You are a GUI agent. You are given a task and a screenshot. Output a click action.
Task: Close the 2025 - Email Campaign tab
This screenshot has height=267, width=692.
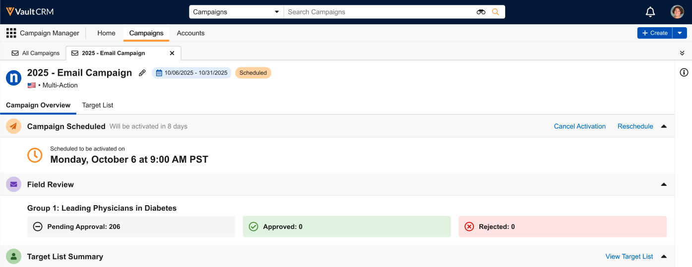pos(172,53)
